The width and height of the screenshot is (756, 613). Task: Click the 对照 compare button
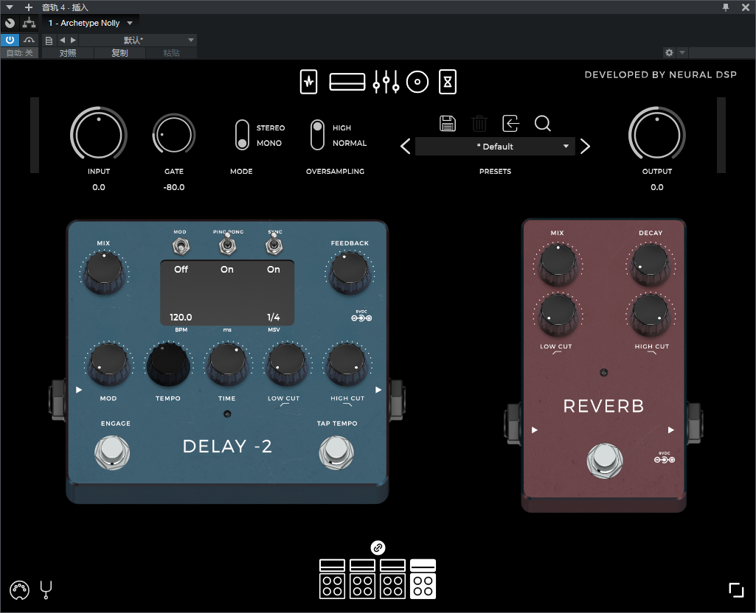click(x=68, y=53)
